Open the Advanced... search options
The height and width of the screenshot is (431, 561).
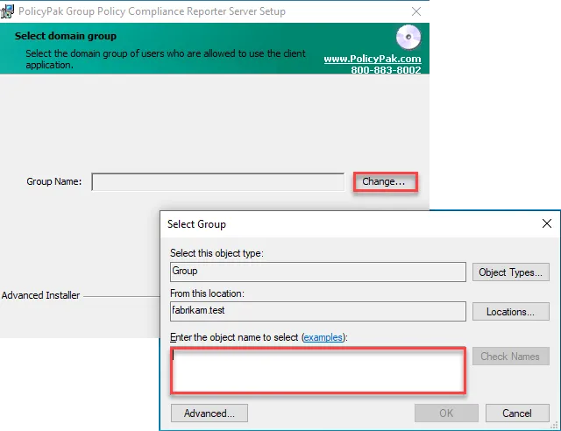tap(209, 413)
